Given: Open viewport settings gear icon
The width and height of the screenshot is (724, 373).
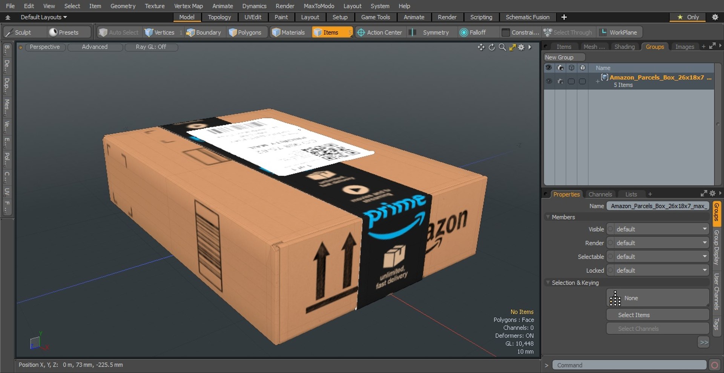Looking at the screenshot, I should click(521, 47).
